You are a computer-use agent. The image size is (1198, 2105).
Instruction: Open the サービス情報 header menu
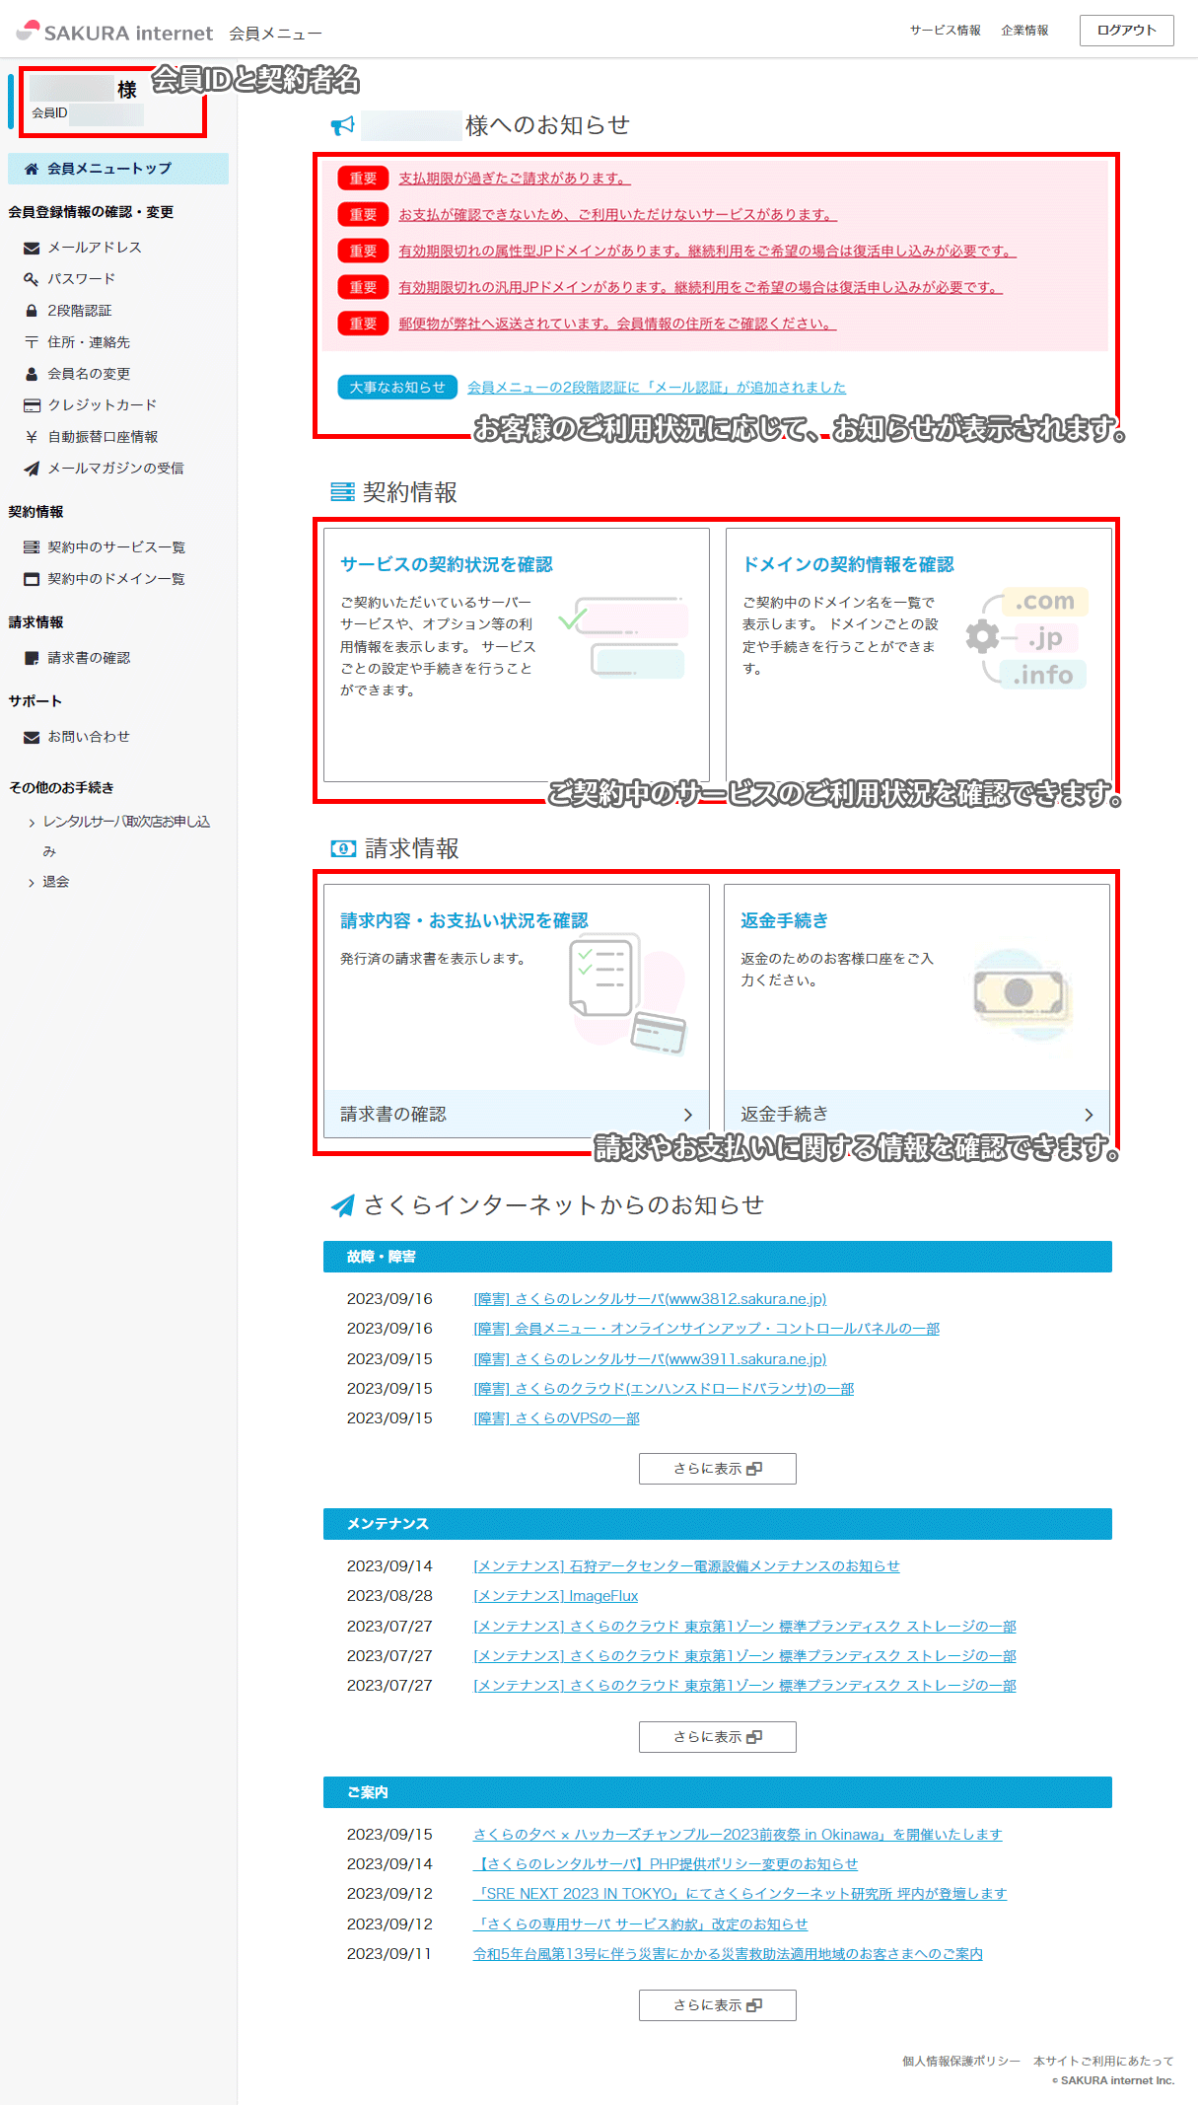click(945, 31)
